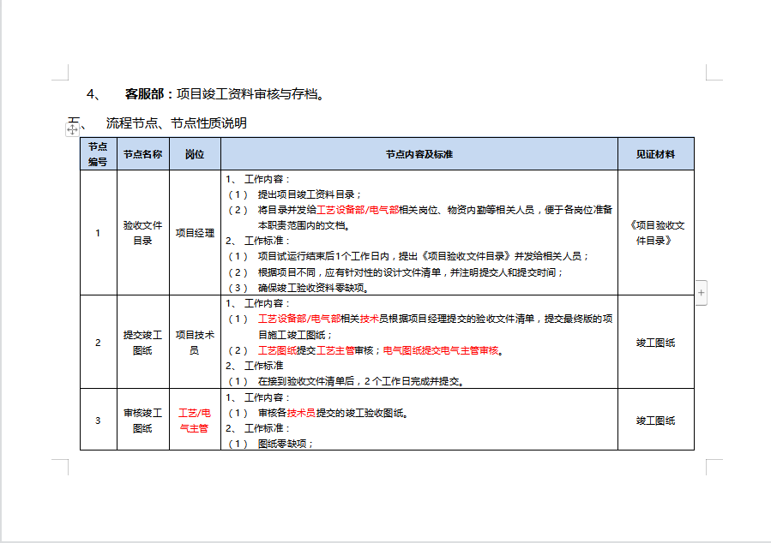Viewport: 771px width, 543px height.
Task: Select header cell '节点名称'
Action: pyautogui.click(x=142, y=154)
